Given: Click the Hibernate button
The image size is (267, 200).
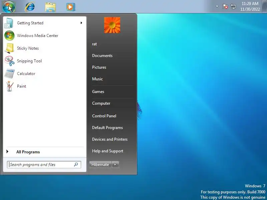Looking at the screenshot, I should [x=100, y=165].
